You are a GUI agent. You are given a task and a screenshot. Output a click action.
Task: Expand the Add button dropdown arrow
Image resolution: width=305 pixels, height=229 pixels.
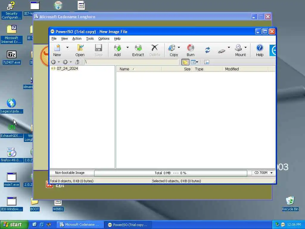[x=127, y=47]
